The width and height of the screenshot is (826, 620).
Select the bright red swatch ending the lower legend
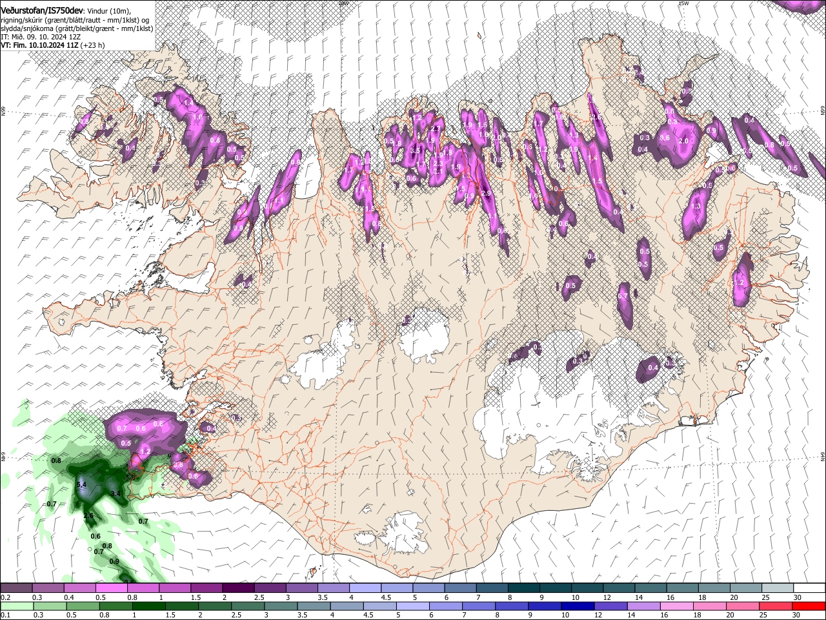[809, 606]
